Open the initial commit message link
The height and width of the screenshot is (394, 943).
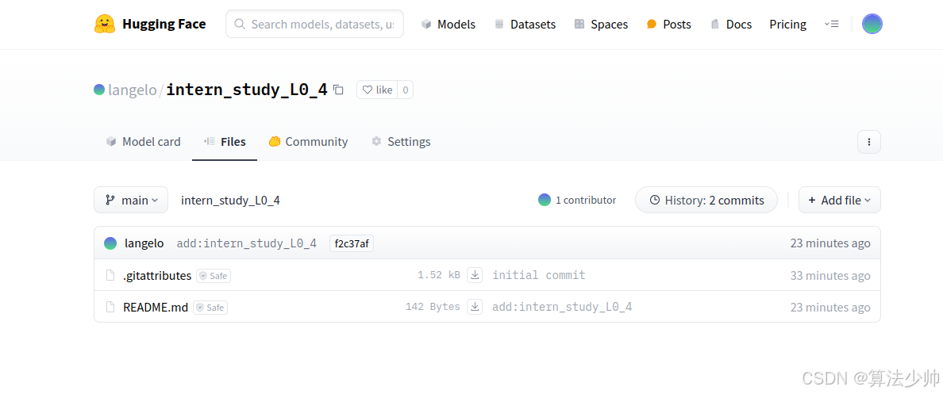[539, 275]
